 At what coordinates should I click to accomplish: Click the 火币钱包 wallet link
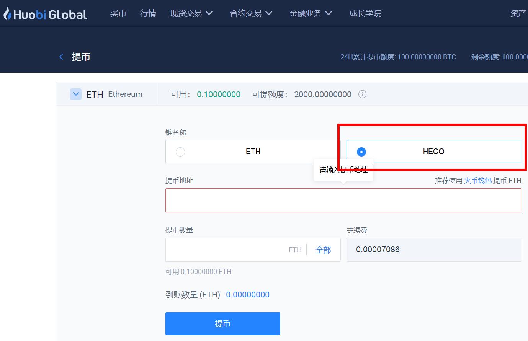tap(477, 181)
